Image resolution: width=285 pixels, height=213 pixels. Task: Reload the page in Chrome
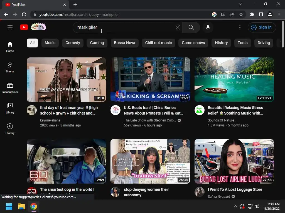24,14
